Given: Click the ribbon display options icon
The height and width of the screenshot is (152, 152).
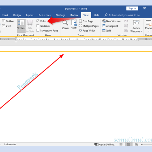Looking at the screenshot, I should coord(144,9).
